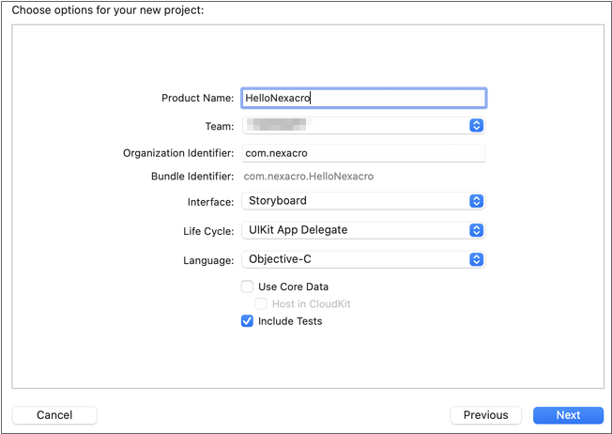Click the Life Cycle chevron icon

pyautogui.click(x=476, y=230)
